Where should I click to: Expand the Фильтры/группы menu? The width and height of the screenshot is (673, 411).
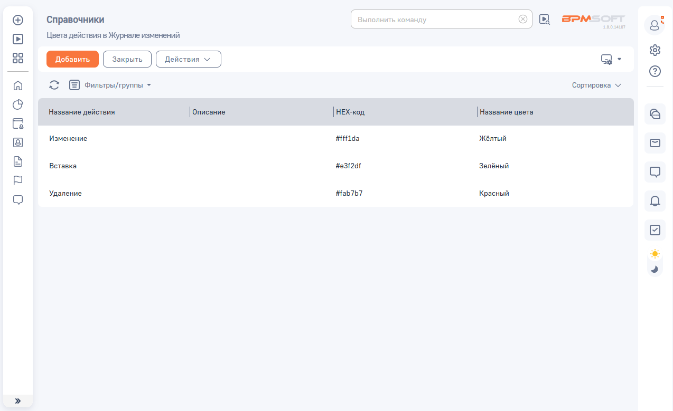[117, 85]
